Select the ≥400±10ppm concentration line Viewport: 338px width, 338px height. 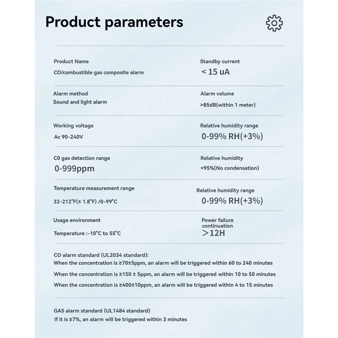[x=163, y=285]
